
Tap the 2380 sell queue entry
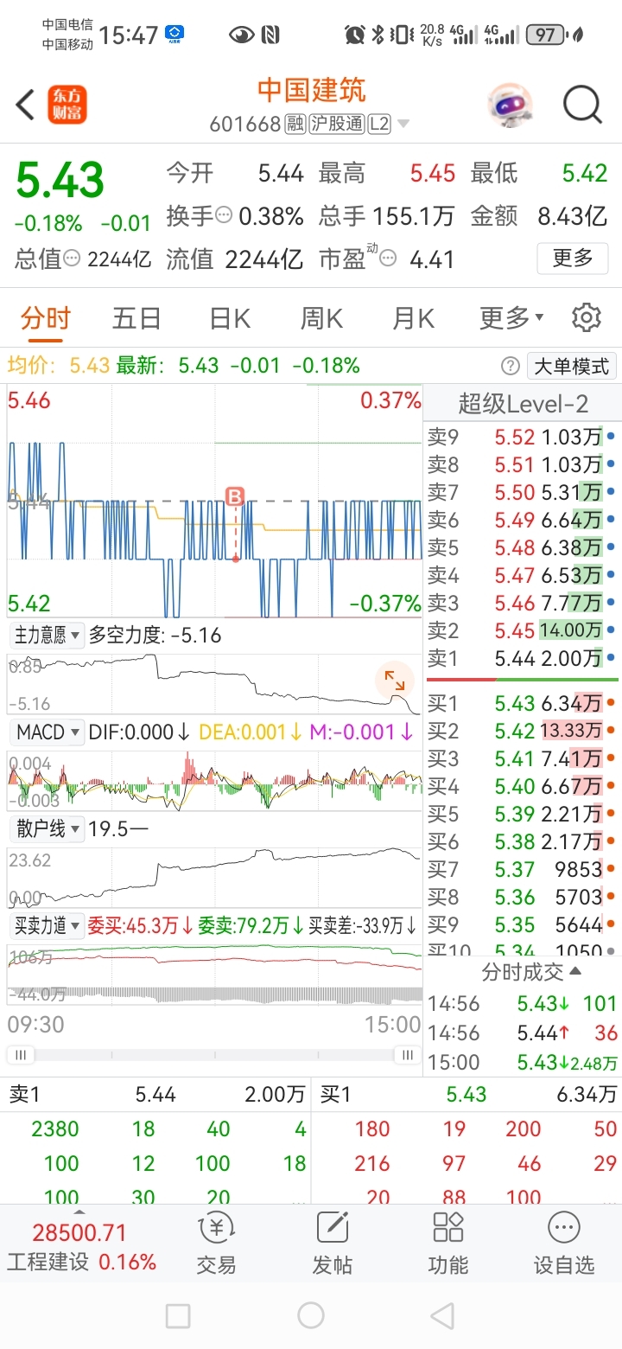pos(54,1128)
